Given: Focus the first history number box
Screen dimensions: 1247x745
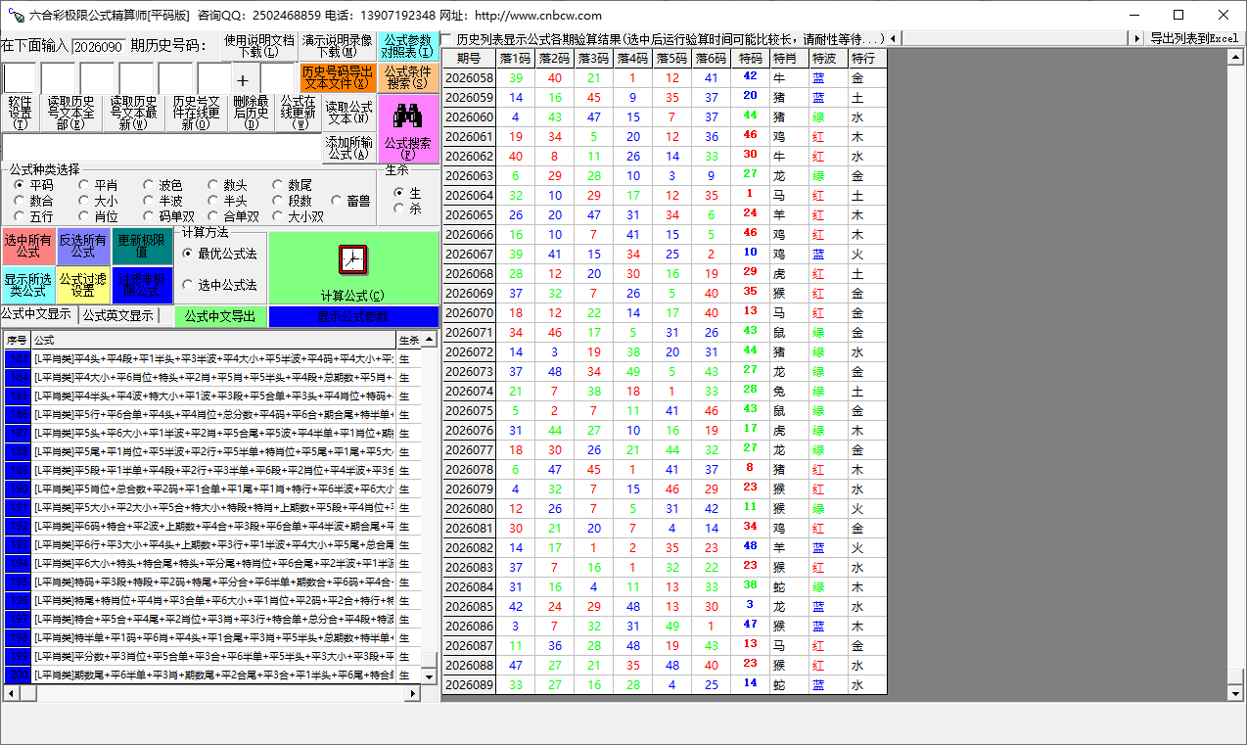Looking at the screenshot, I should 20,78.
